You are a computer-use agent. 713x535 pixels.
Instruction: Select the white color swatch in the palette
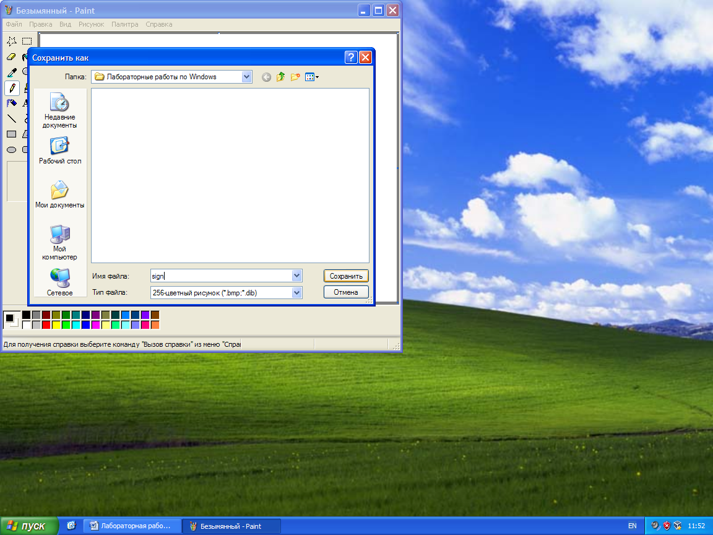[x=27, y=325]
